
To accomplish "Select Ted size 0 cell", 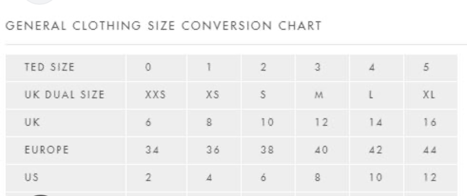I will [148, 67].
